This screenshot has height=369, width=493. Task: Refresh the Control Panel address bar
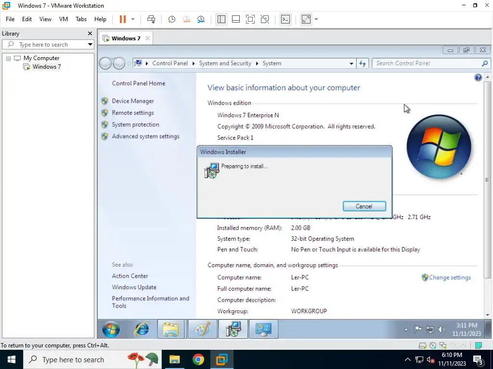363,63
